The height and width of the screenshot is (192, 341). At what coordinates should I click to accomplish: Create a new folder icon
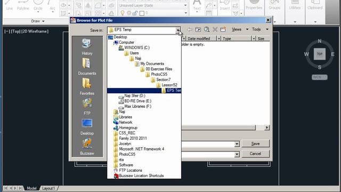click(223, 29)
